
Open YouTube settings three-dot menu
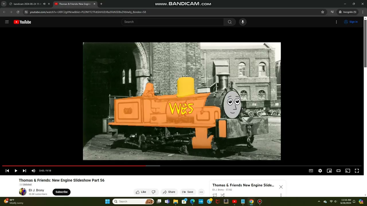[336, 22]
